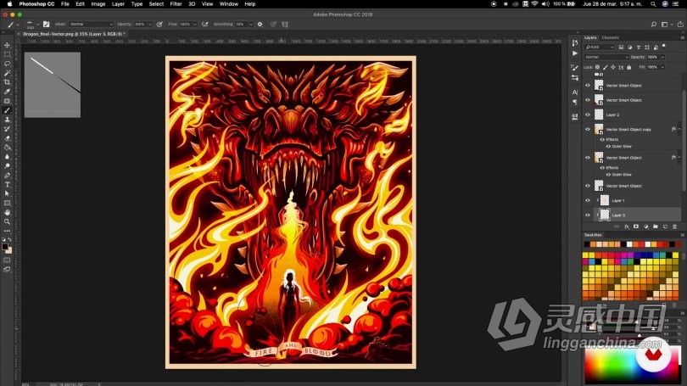The image size is (687, 386).
Task: Open the brush preset picker dropdown arrow
Action: [x=37, y=25]
